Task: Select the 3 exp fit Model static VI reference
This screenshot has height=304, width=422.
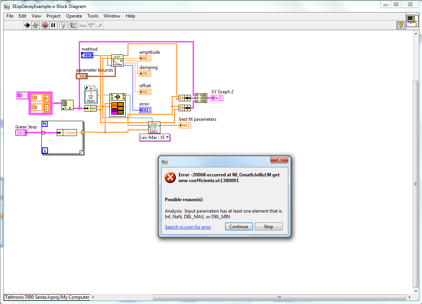Action: (x=91, y=95)
